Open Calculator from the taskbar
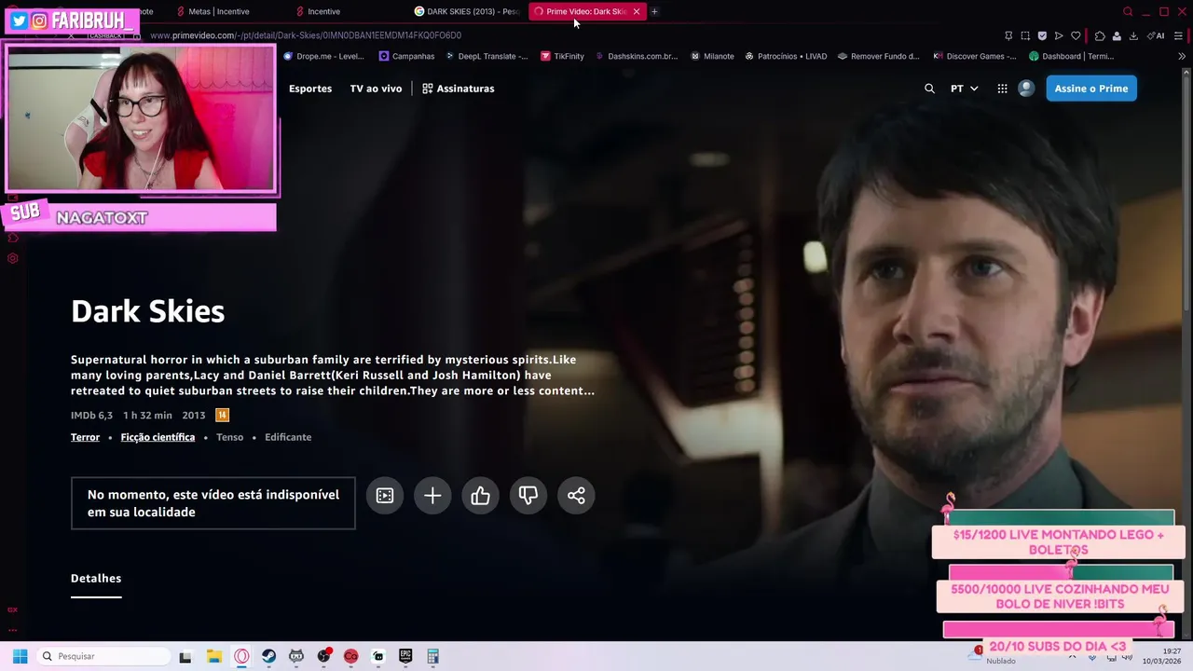 coord(432,656)
